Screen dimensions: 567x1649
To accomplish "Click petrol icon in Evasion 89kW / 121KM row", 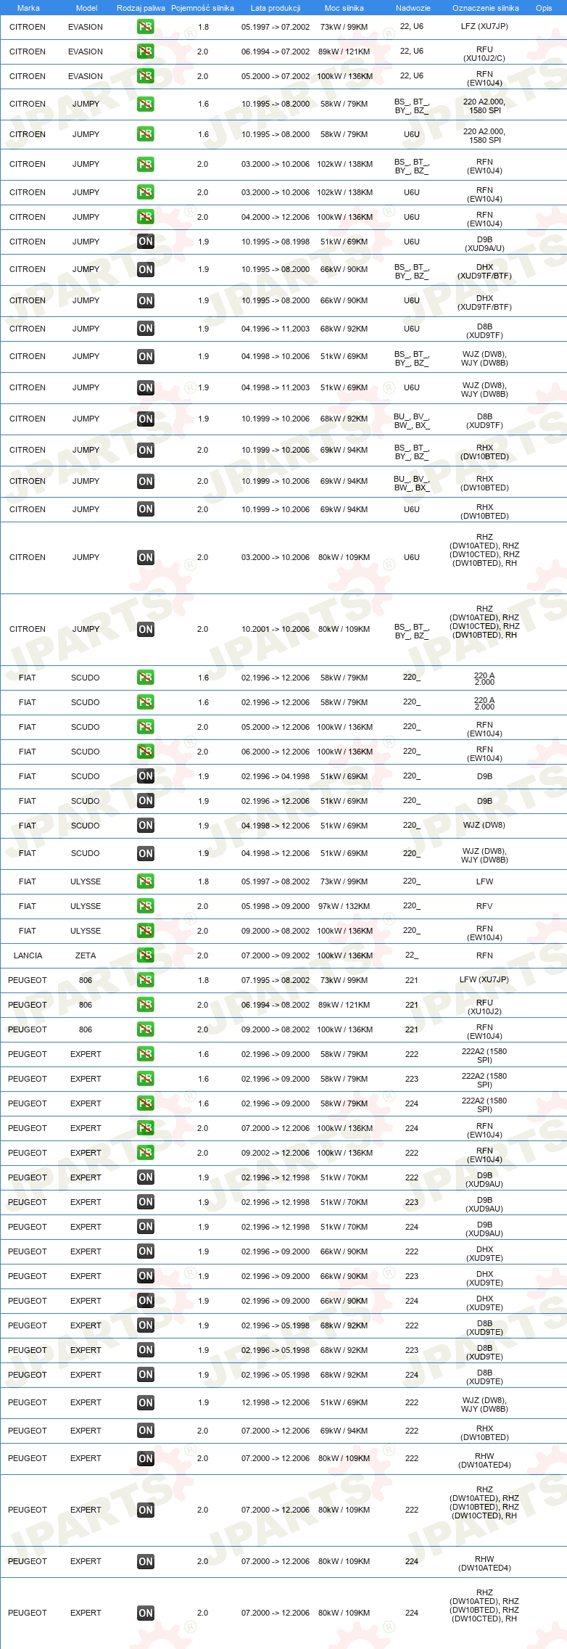I will click(x=145, y=52).
